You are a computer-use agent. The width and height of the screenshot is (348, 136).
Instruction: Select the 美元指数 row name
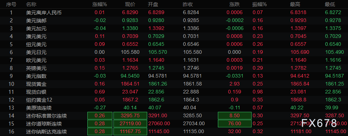(x=36, y=76)
